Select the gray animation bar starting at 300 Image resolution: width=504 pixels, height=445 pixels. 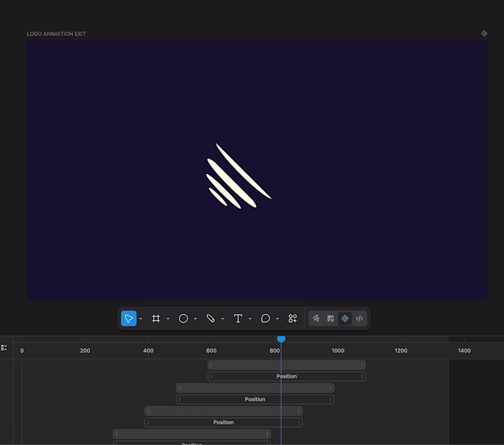[x=192, y=434]
